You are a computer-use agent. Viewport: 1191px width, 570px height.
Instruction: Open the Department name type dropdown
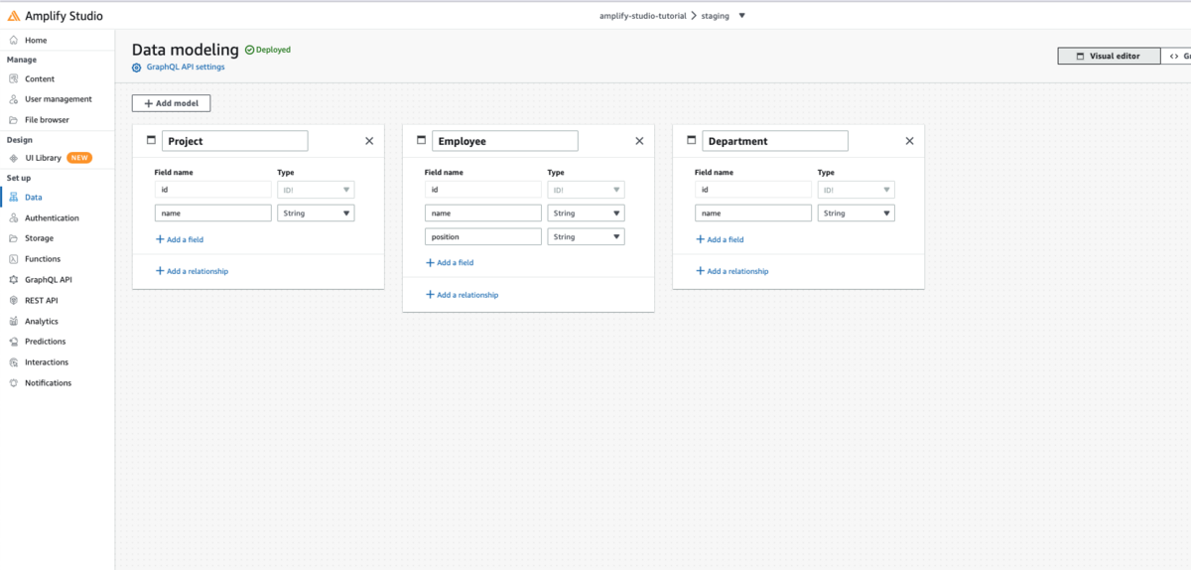coord(856,214)
